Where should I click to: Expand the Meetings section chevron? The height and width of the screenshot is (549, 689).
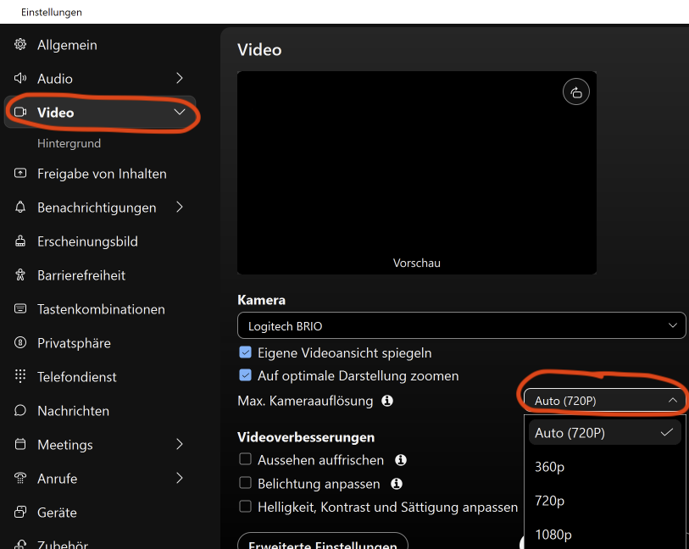coord(179,444)
